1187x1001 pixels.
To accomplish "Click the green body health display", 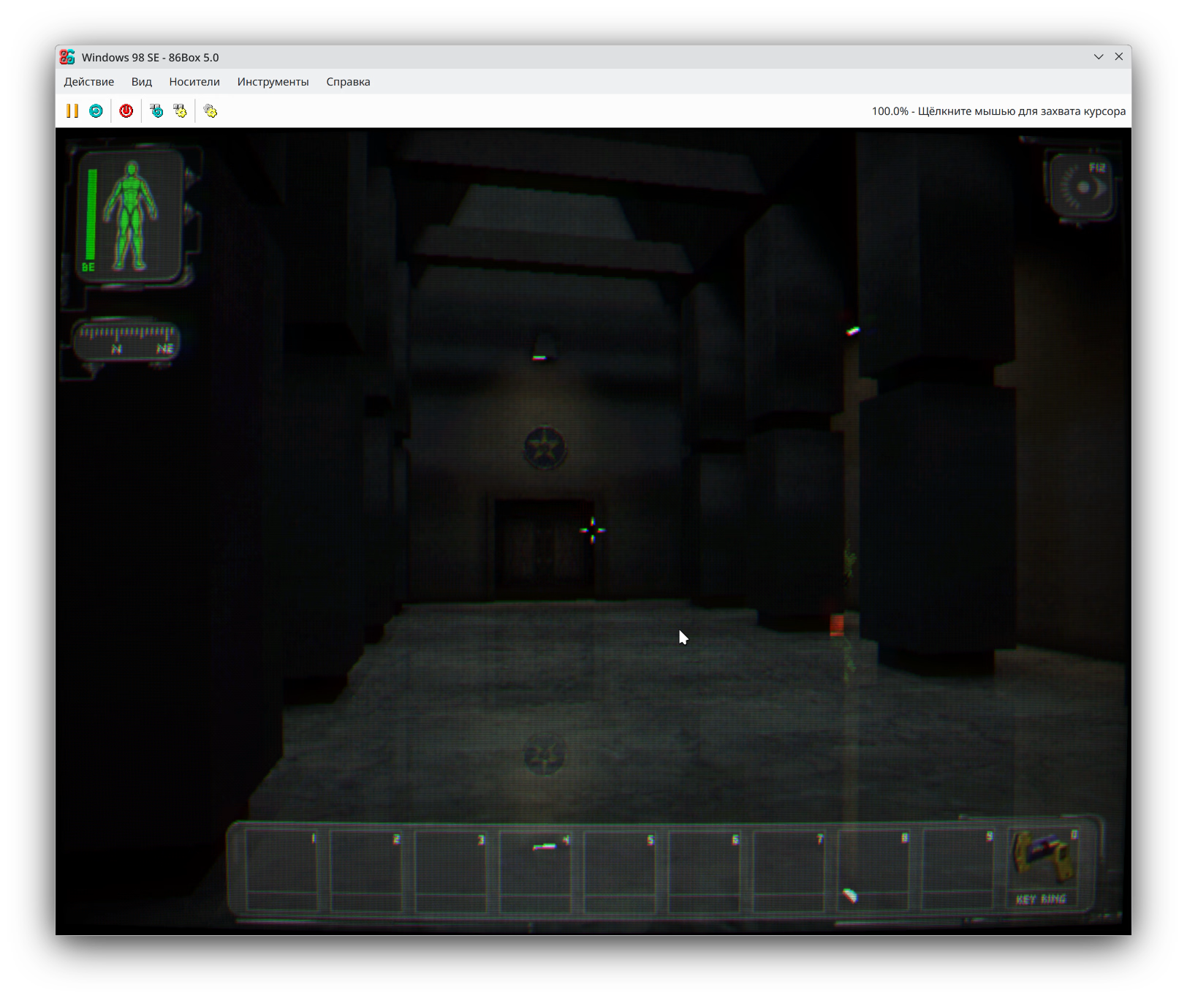I will point(130,215).
